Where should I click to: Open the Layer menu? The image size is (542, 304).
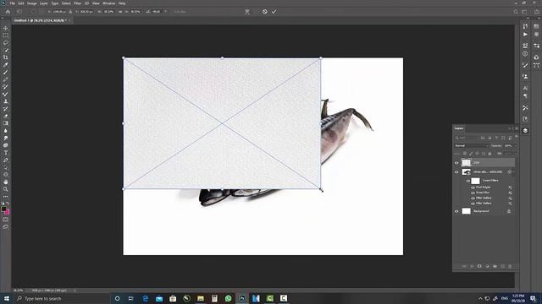click(43, 3)
